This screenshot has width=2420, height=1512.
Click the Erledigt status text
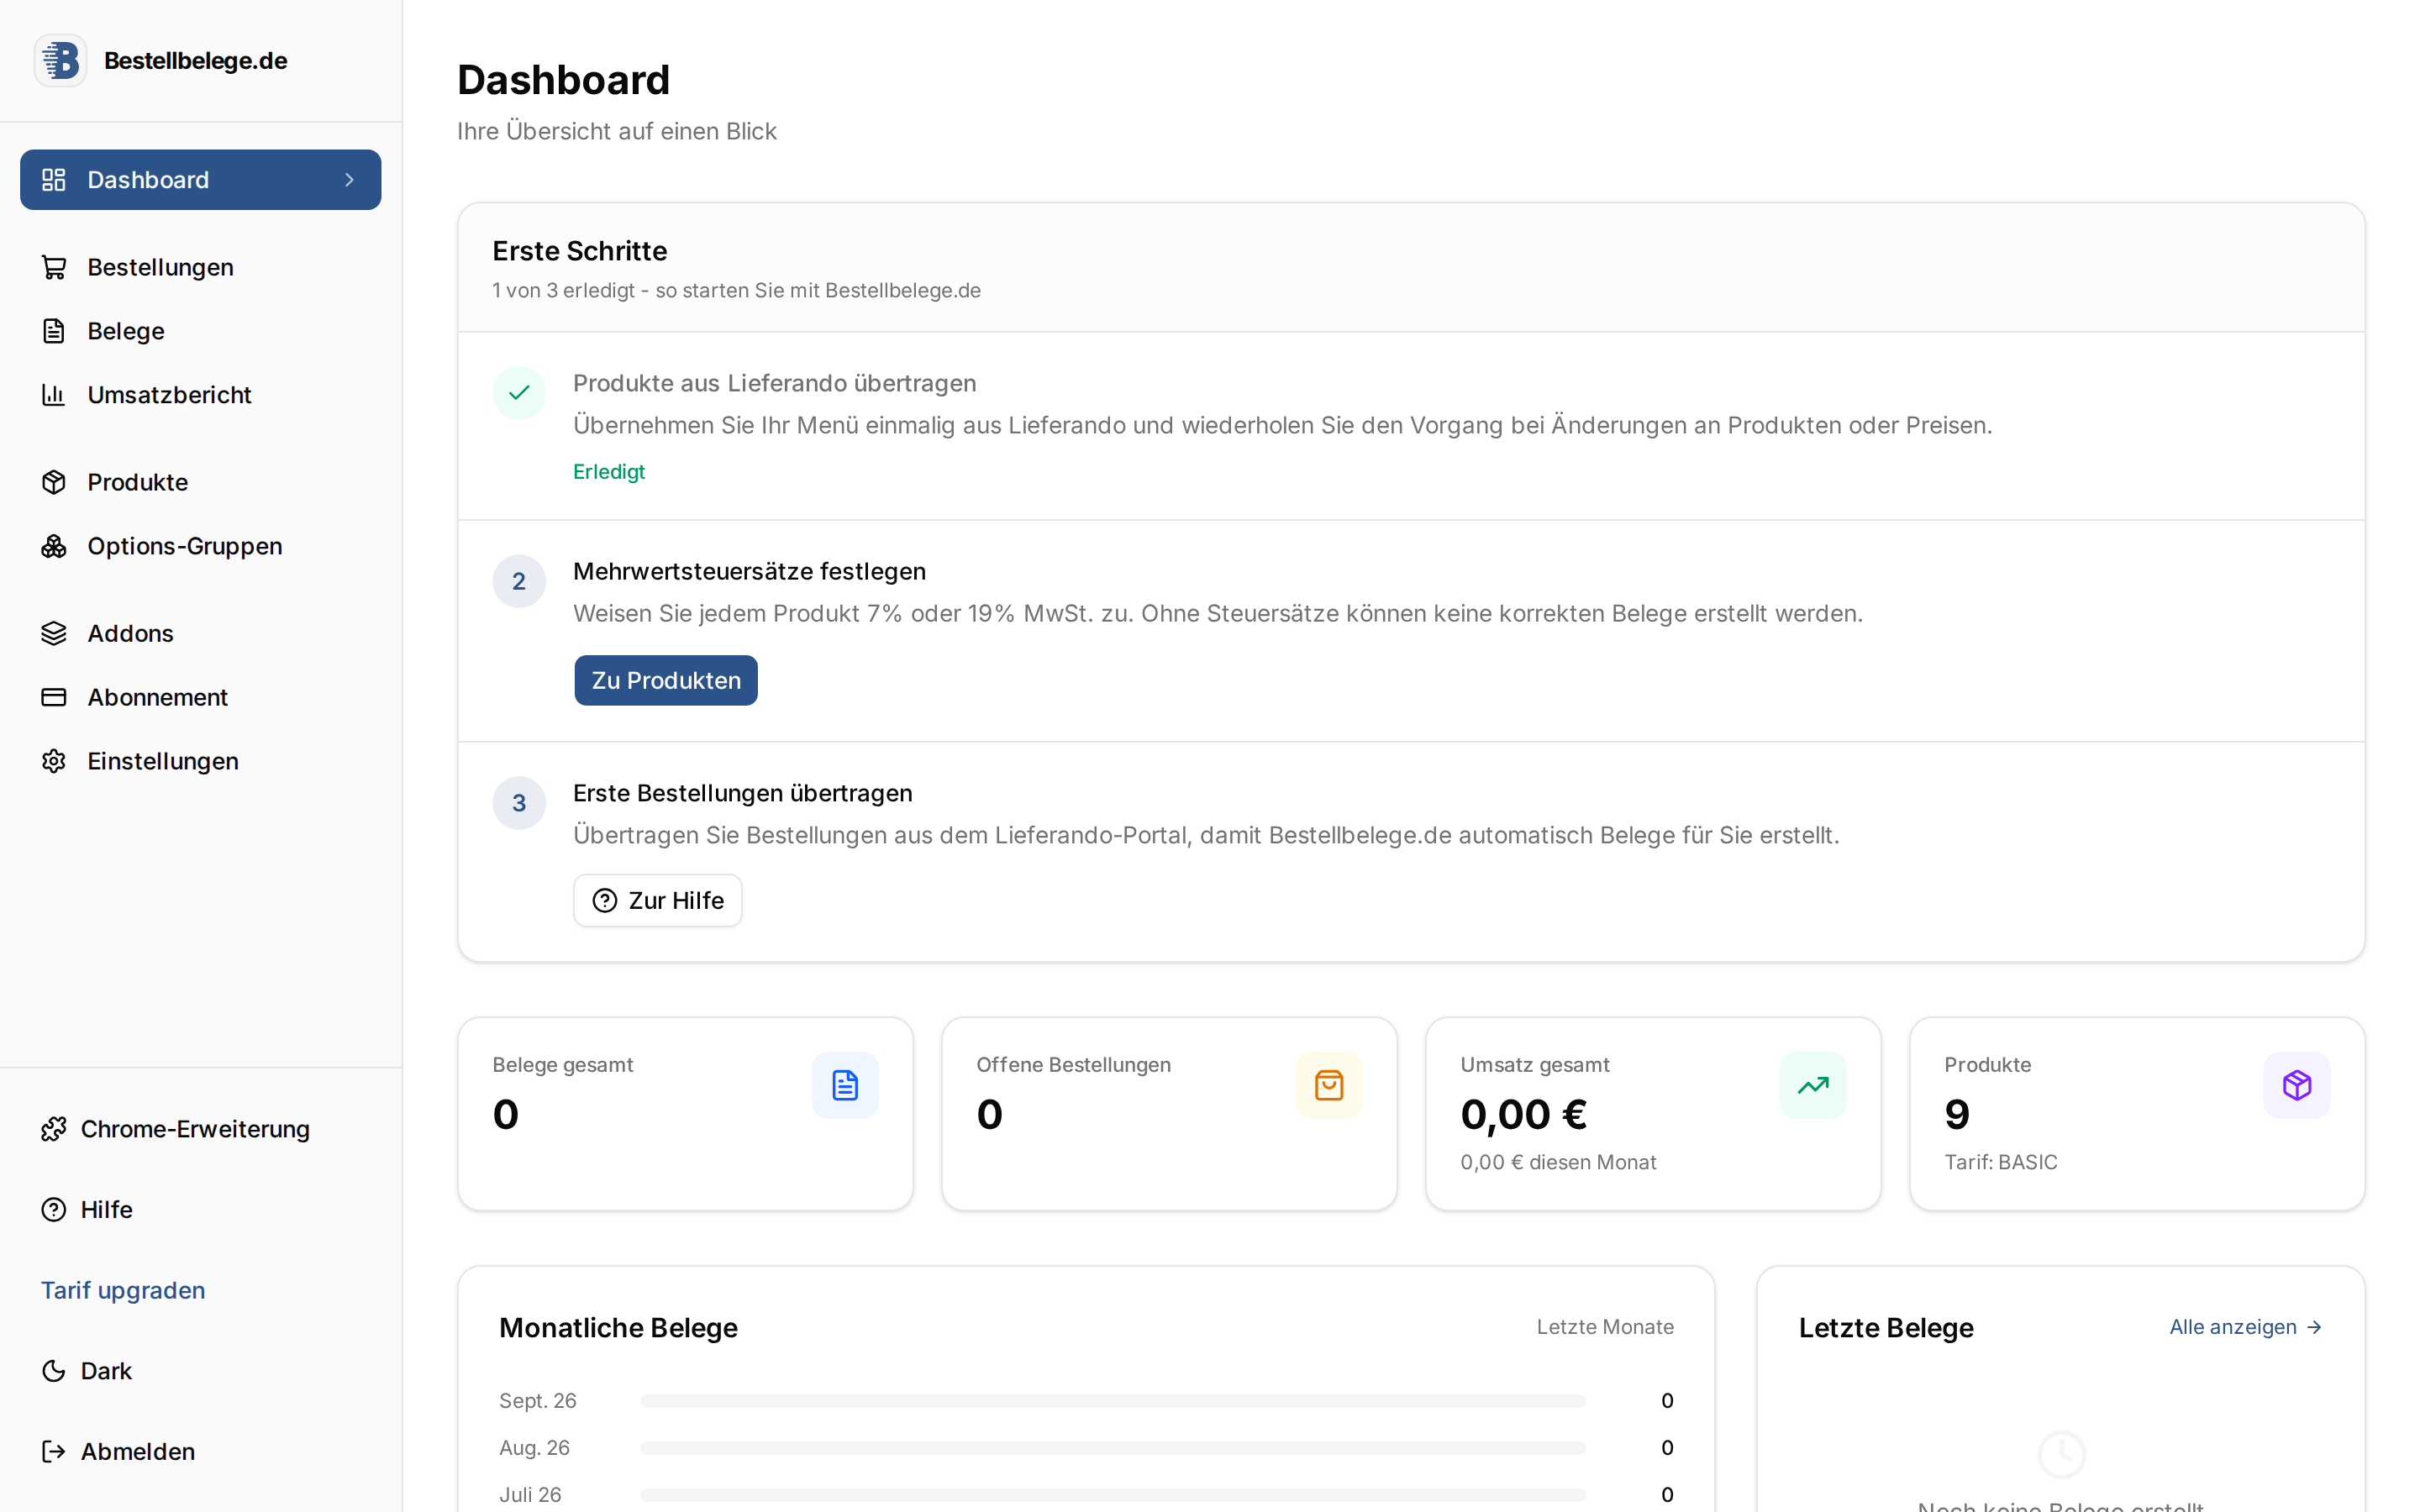click(609, 472)
